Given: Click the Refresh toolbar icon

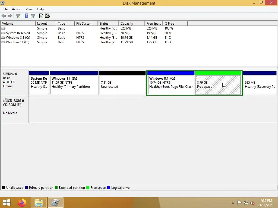Looking at the screenshot, I should [x=41, y=16].
